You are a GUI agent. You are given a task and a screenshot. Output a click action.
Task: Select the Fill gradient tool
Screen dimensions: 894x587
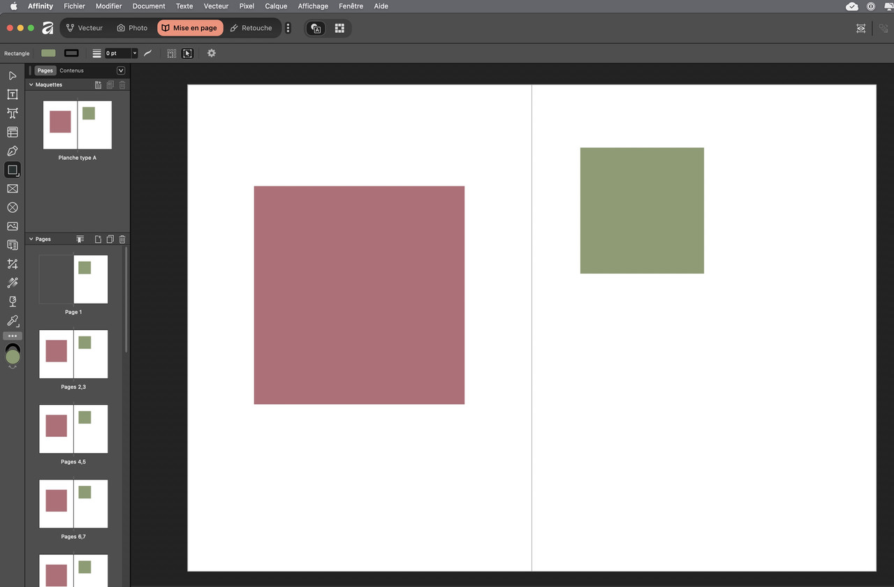coord(13,283)
